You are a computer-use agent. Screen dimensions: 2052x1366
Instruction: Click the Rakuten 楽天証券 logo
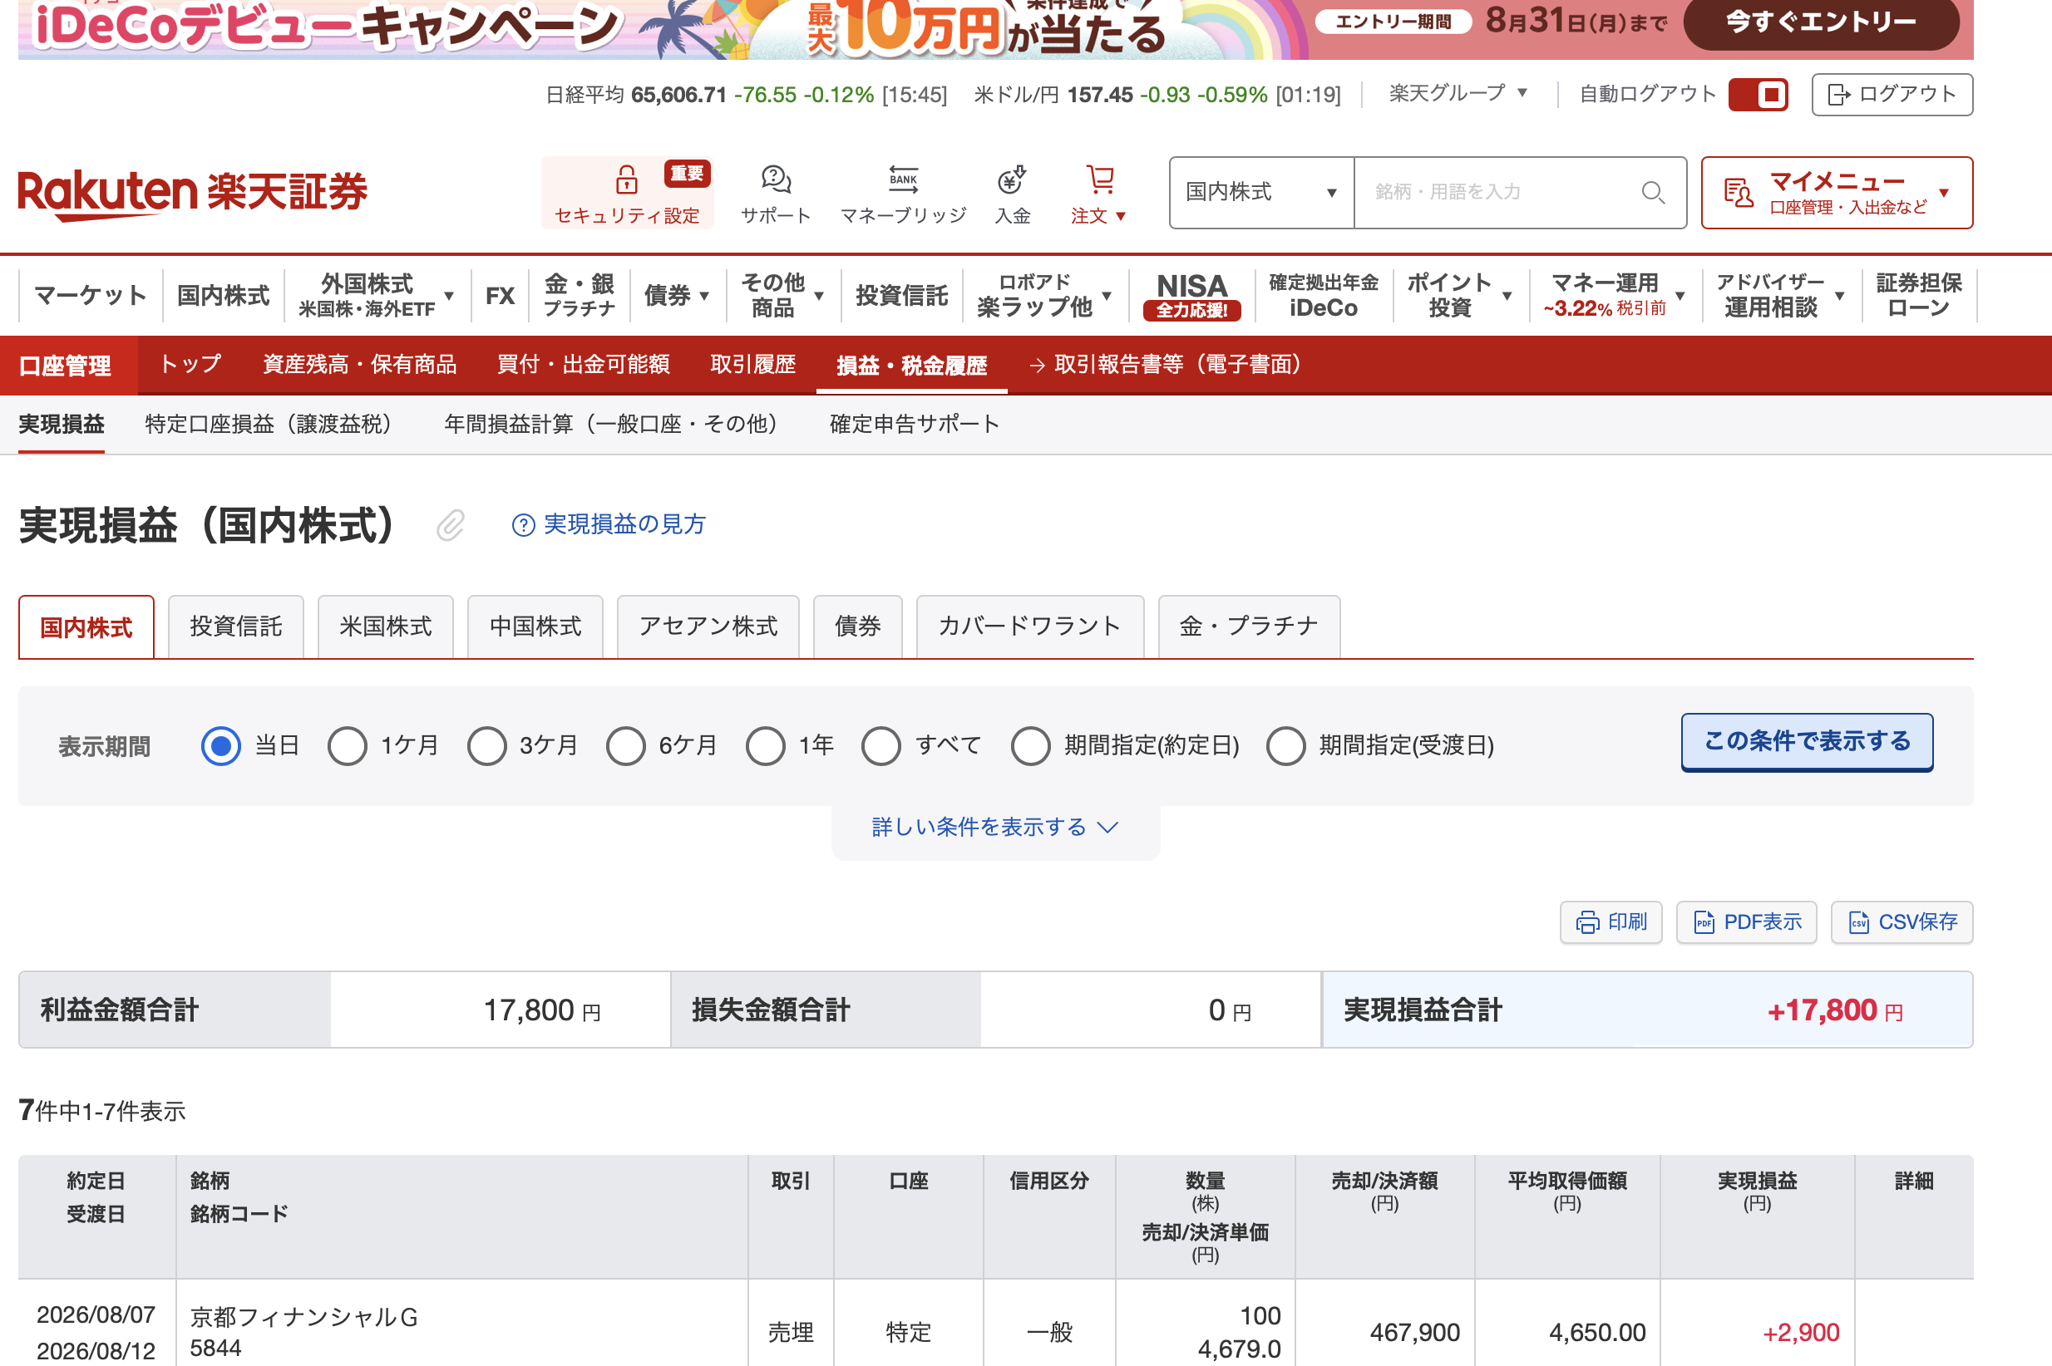193,194
